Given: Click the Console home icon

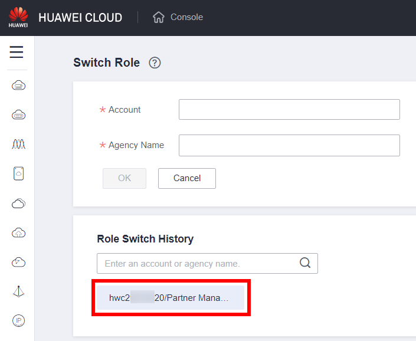Looking at the screenshot, I should [158, 18].
